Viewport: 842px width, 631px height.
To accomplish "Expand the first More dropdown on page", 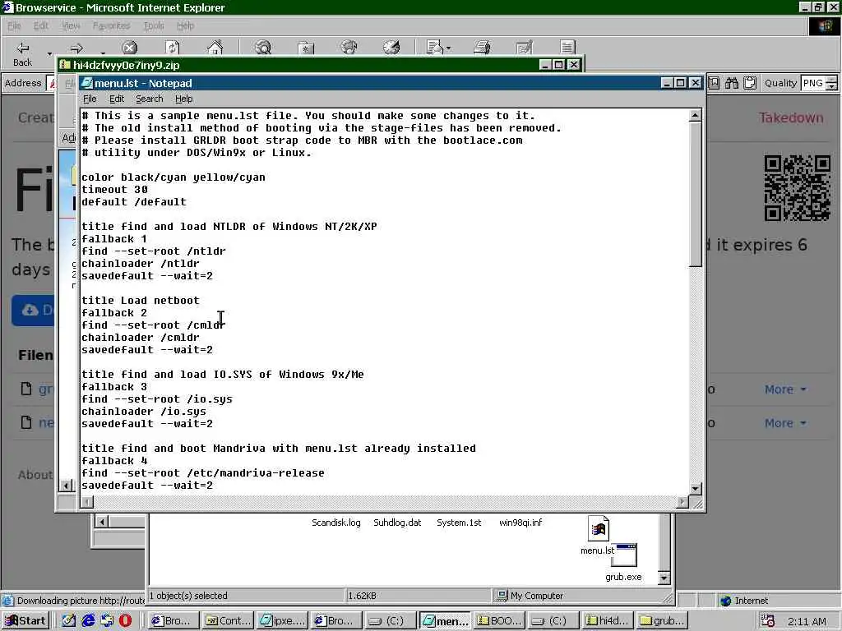I will click(785, 389).
